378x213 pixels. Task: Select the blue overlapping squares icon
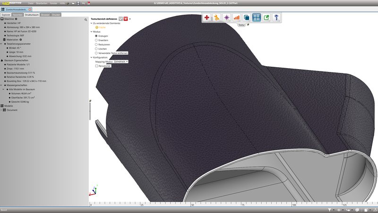247,18
